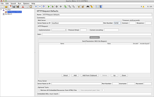Image resolution: width=154 pixels, height=97 pixels.
Task: Click the Close test plan icon
Action: point(10,7)
